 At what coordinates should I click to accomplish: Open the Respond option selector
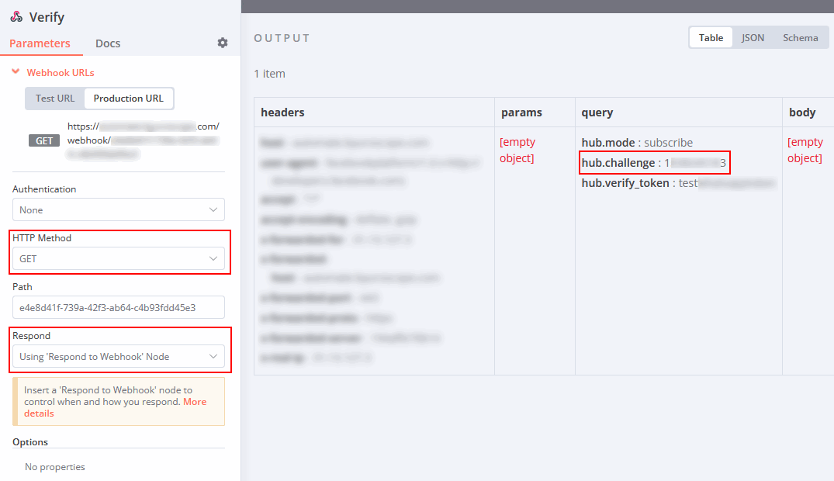(118, 356)
